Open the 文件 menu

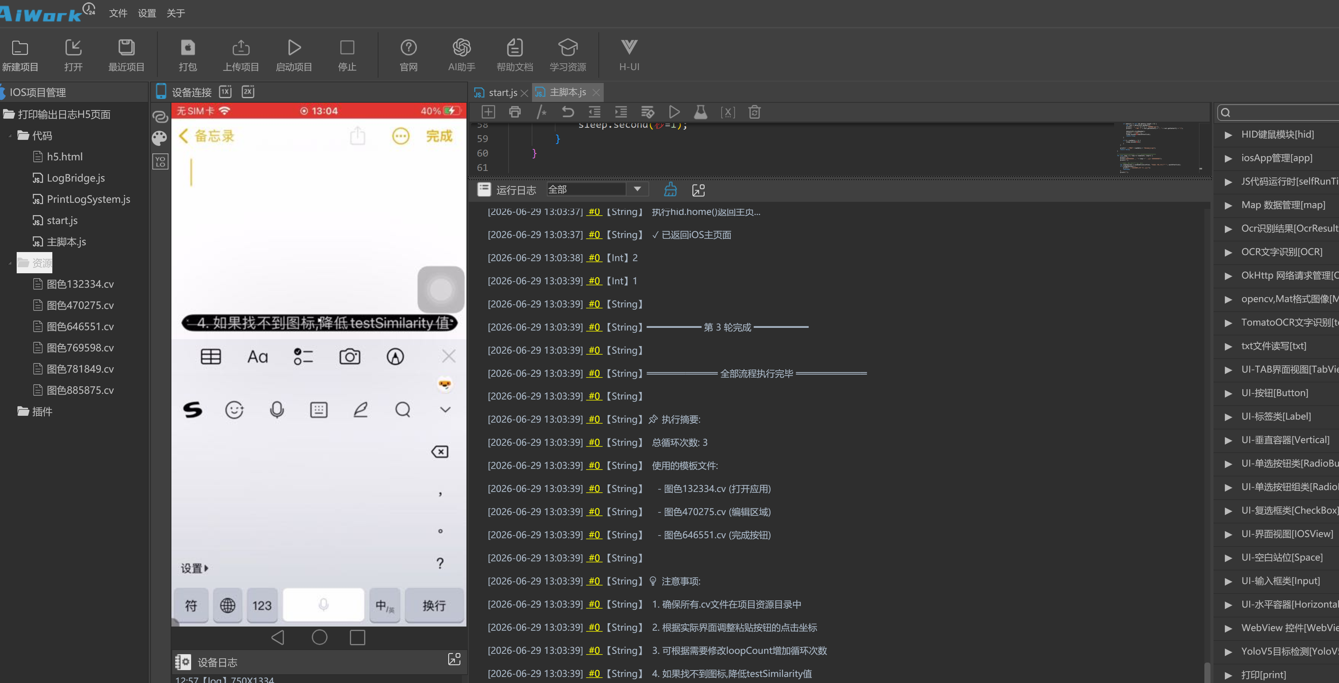tap(118, 13)
